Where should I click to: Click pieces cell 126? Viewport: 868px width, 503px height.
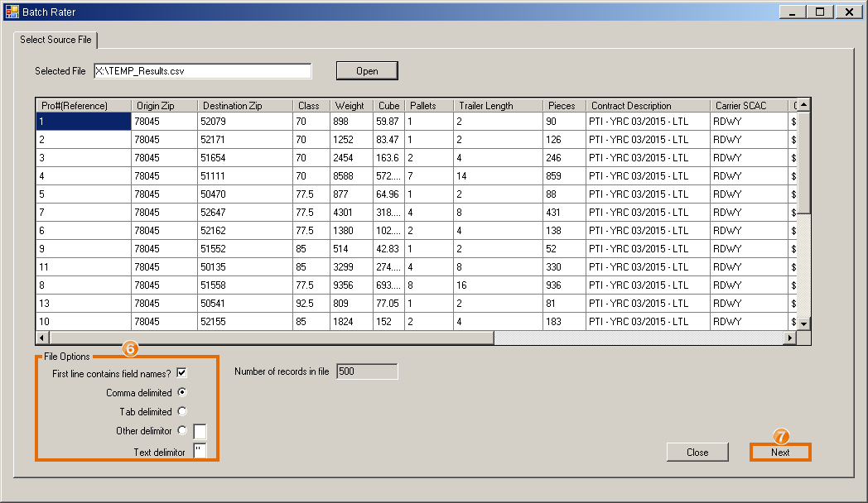point(565,140)
